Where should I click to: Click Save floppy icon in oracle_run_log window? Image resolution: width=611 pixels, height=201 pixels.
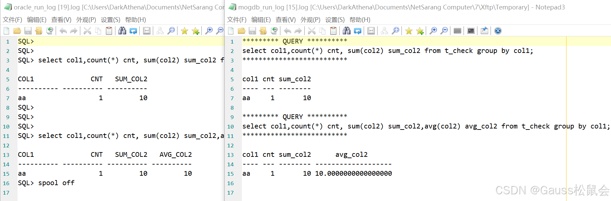point(28,31)
